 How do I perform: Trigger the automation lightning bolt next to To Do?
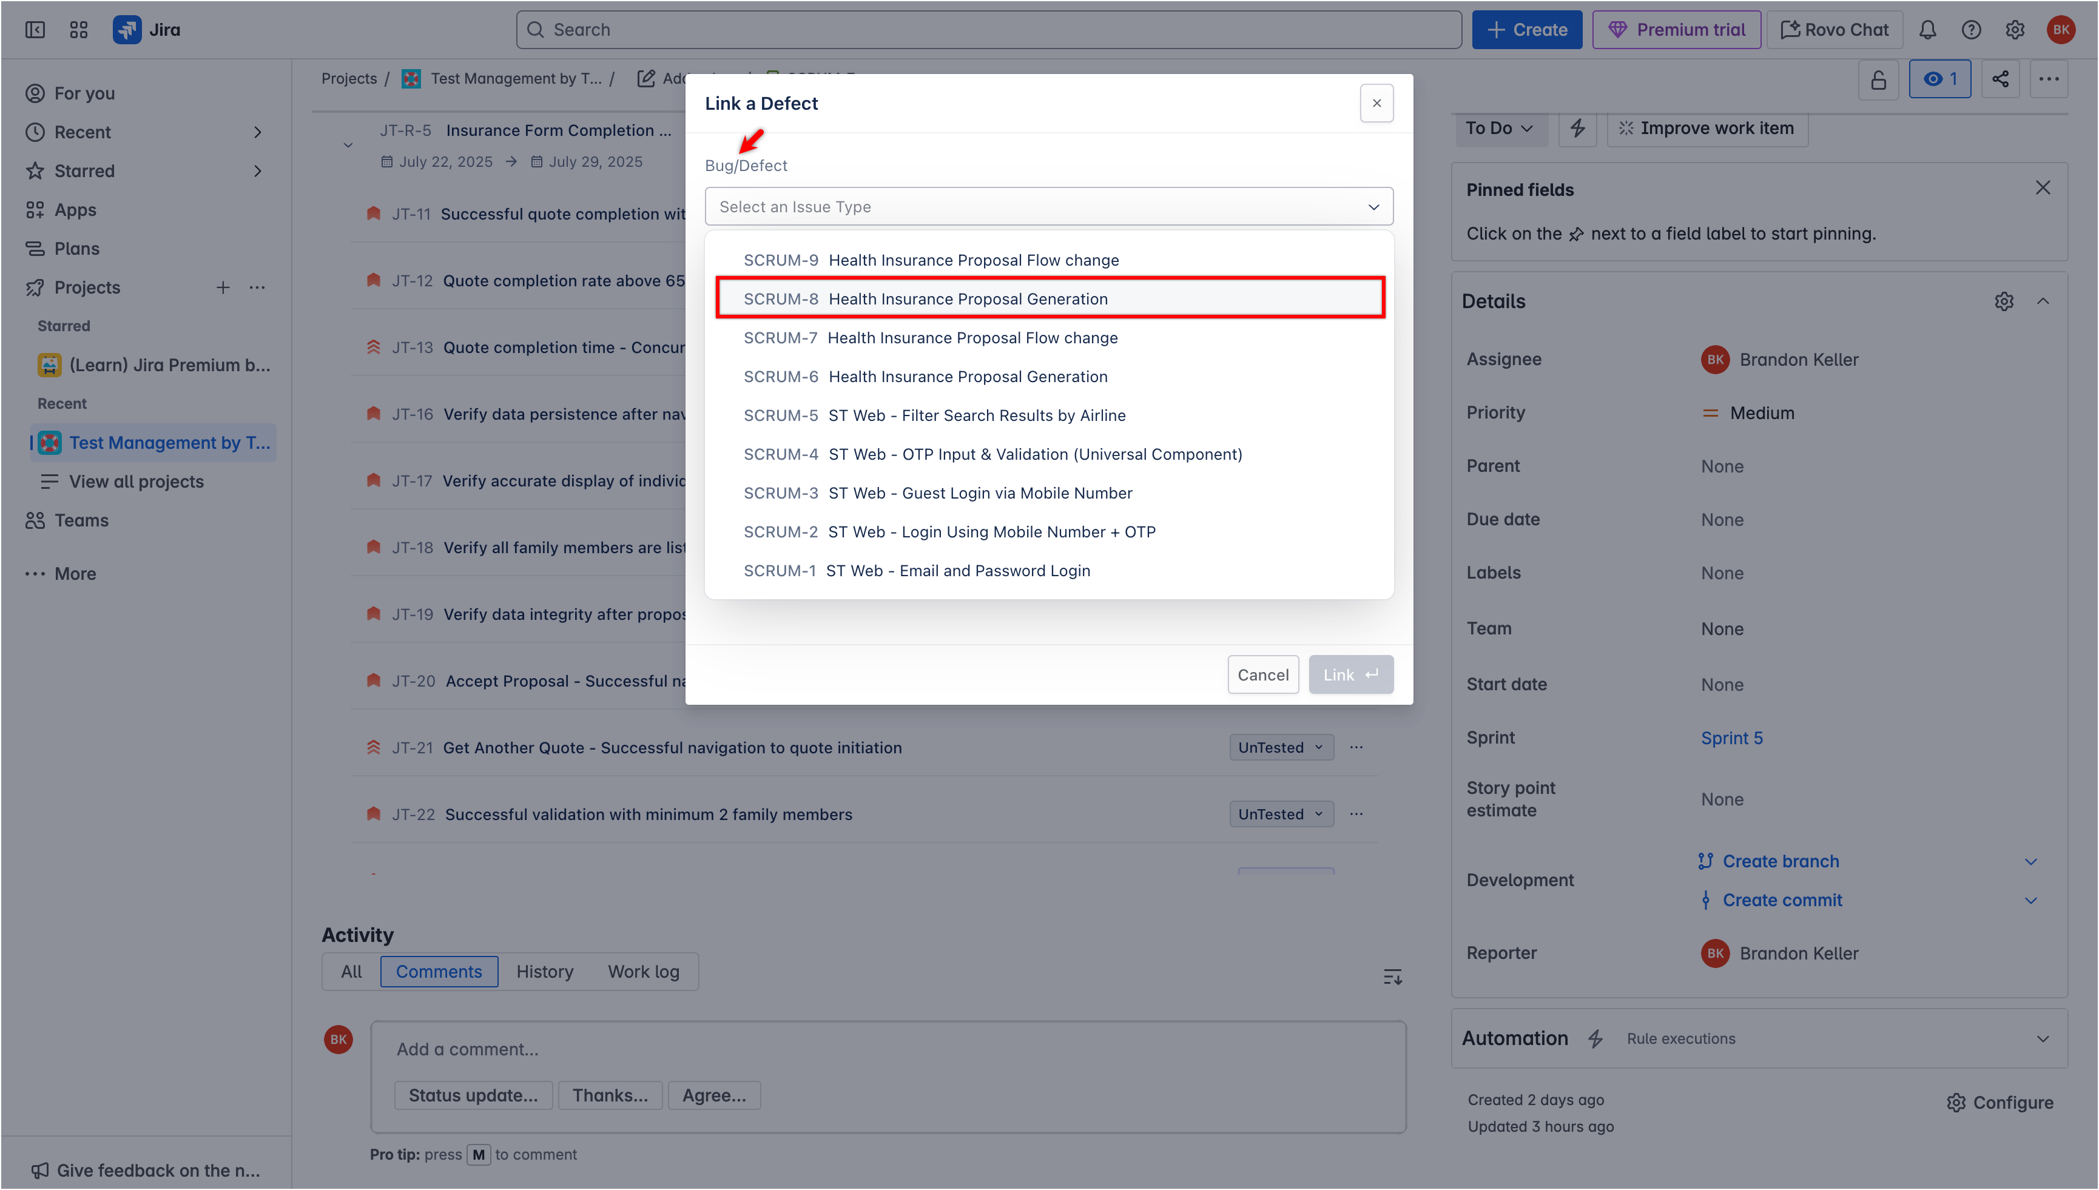pos(1578,129)
